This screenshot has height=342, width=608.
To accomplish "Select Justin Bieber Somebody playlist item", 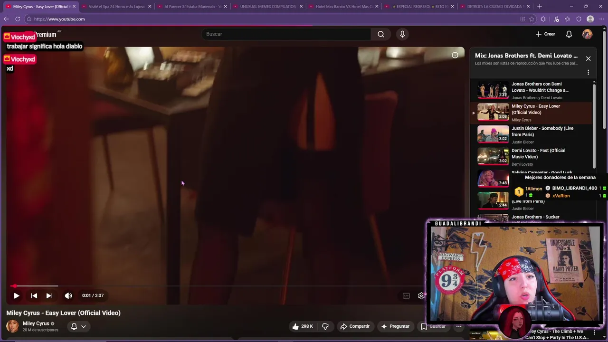I will (532, 135).
